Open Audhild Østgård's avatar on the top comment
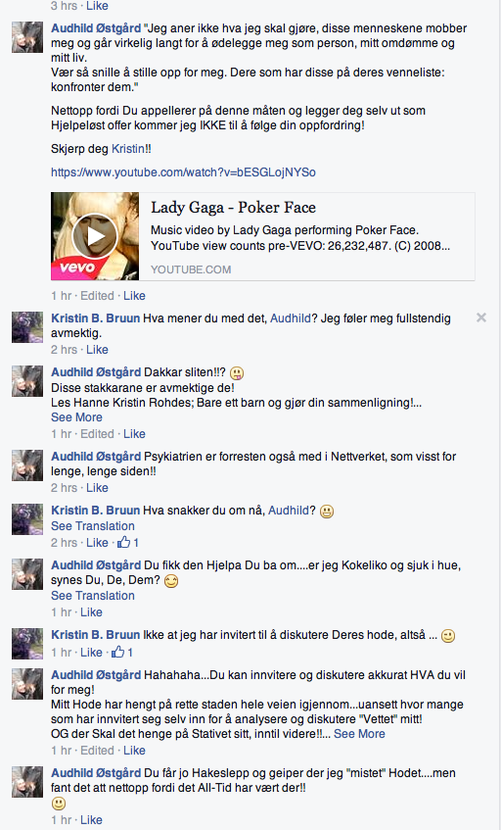 27,37
